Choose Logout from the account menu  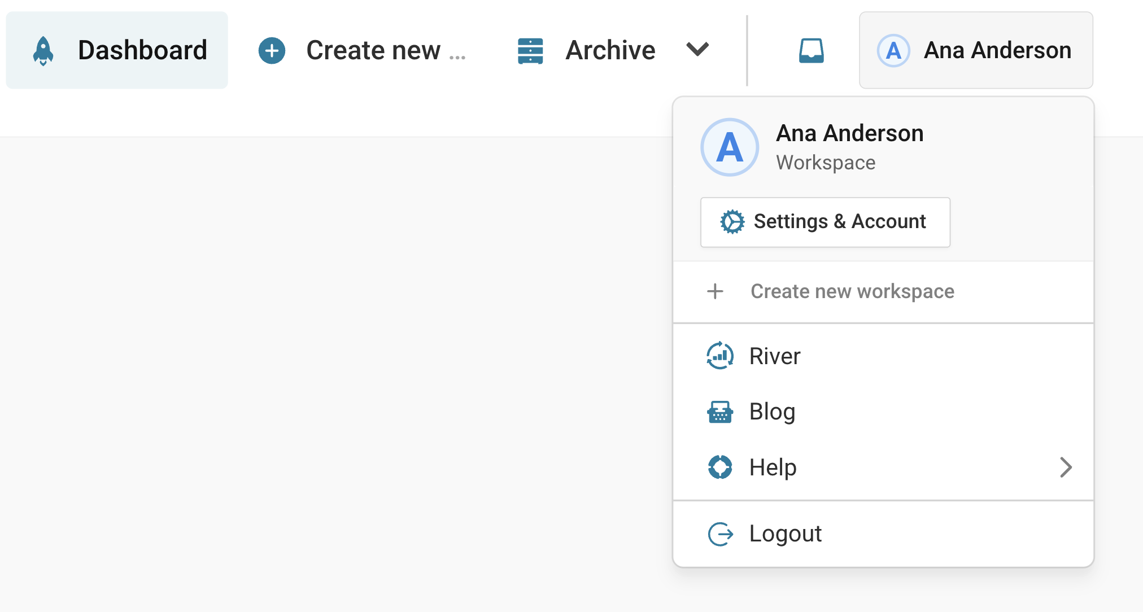click(x=786, y=534)
